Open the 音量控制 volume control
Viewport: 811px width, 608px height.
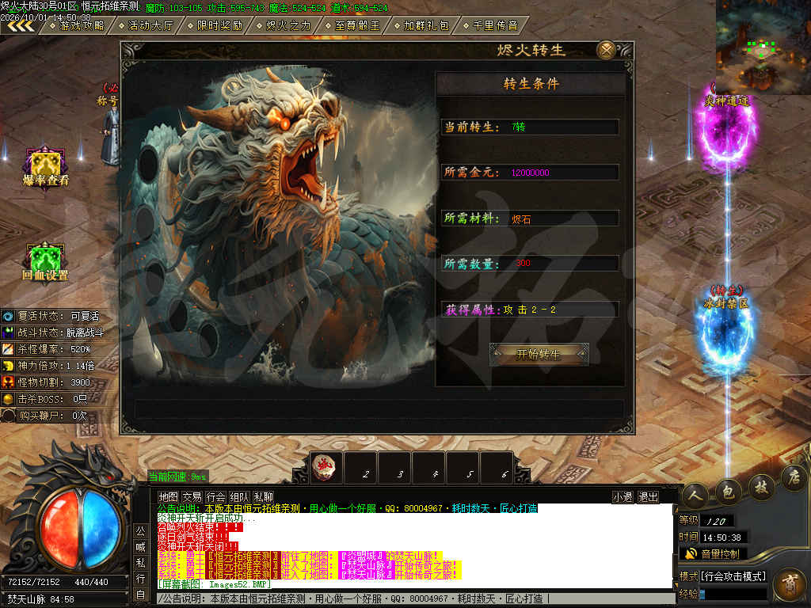coord(712,554)
